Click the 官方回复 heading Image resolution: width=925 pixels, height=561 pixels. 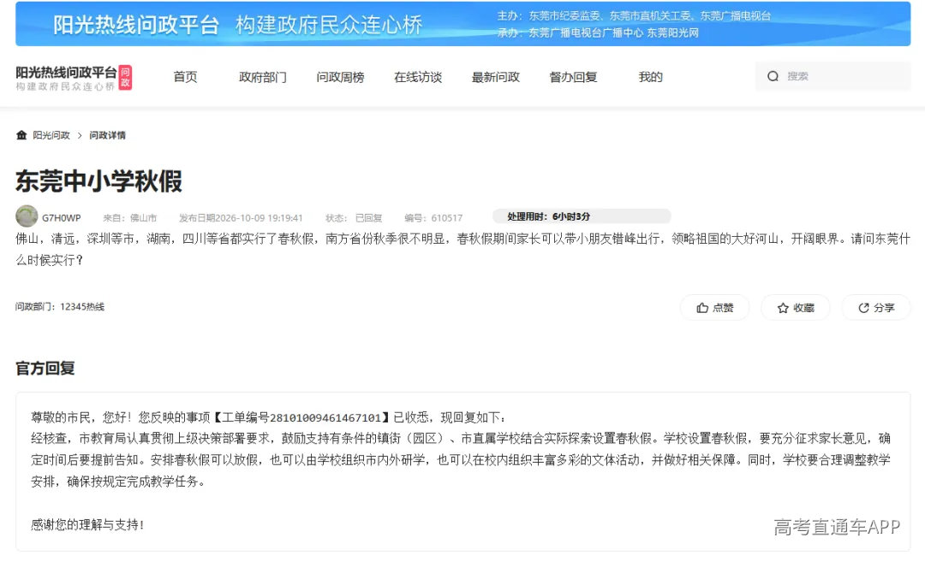coord(45,369)
